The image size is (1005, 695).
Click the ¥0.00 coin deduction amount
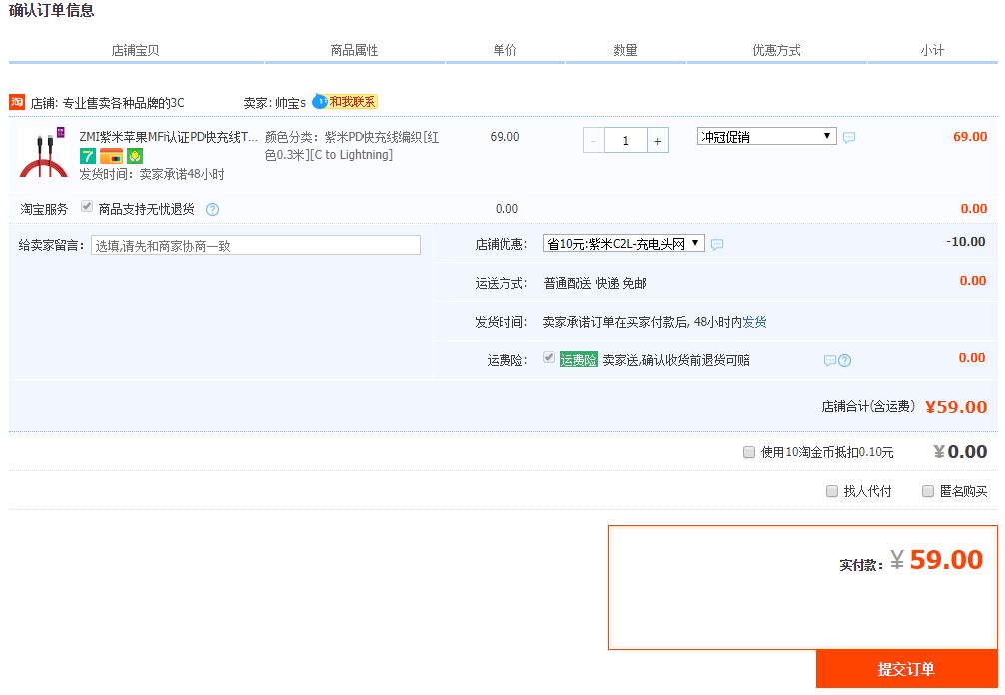[x=960, y=452]
